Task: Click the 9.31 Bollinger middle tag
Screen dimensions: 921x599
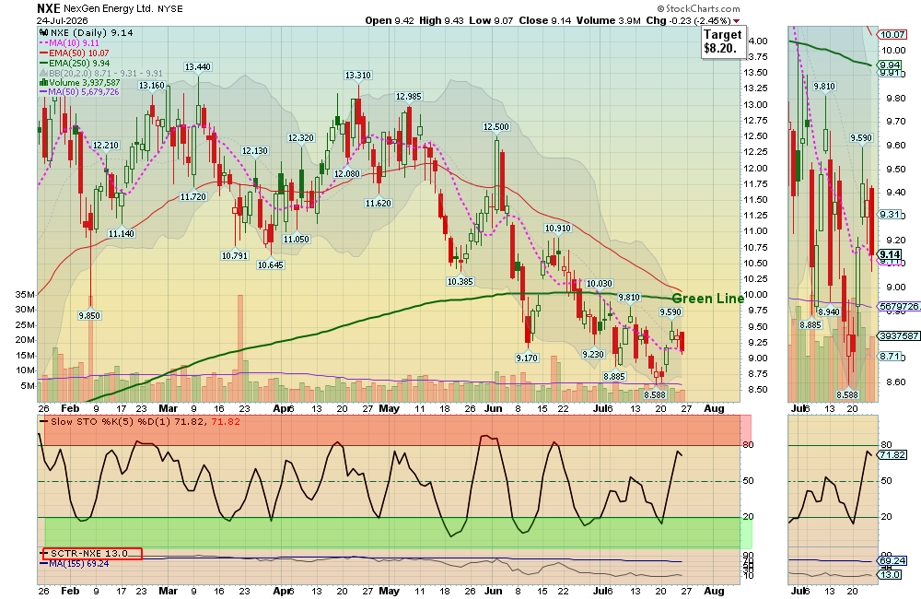Action: point(891,215)
